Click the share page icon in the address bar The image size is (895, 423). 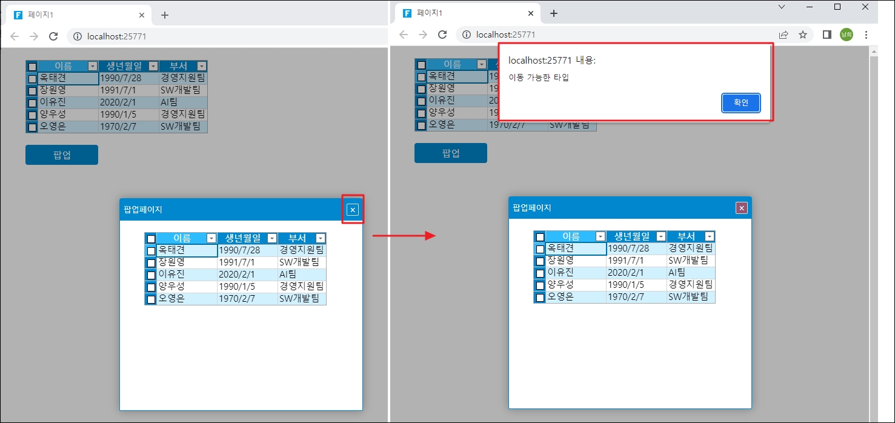784,35
